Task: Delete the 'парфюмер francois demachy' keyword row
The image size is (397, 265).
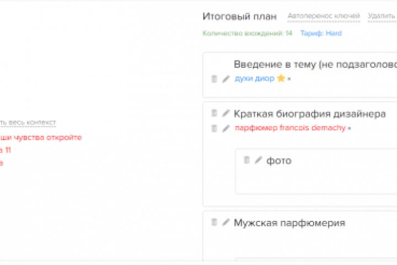Action: click(x=214, y=128)
